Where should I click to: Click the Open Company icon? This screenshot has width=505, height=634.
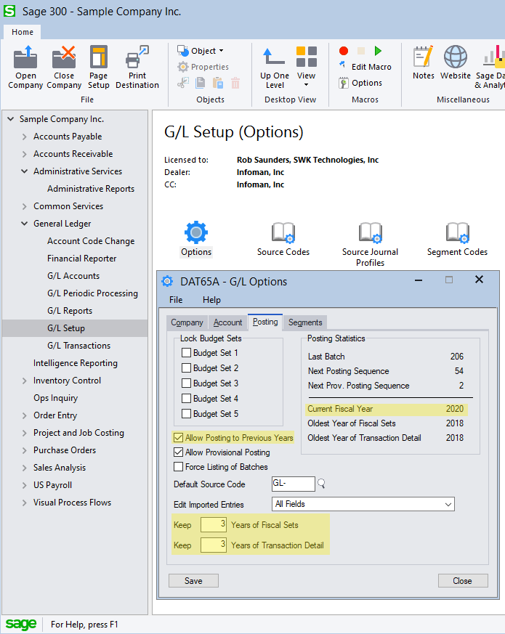(x=25, y=57)
